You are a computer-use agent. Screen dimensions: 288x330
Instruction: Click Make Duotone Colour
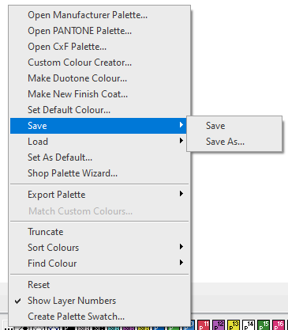click(99, 78)
